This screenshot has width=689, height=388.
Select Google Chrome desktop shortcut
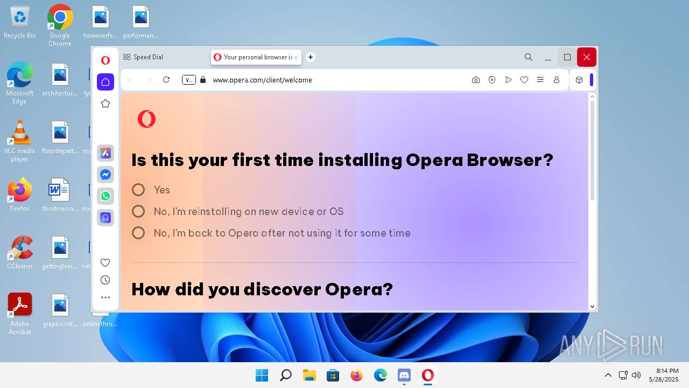coord(60,25)
